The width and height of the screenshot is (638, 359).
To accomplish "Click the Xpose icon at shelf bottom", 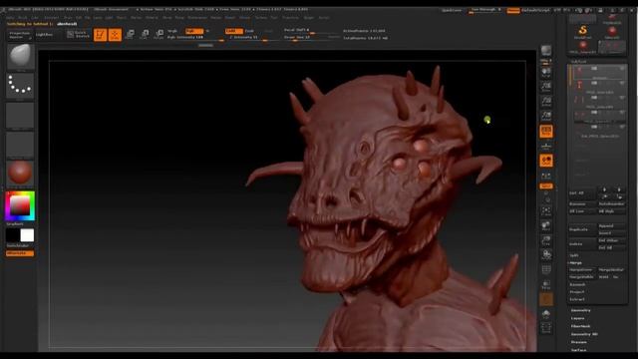I will 546,328.
